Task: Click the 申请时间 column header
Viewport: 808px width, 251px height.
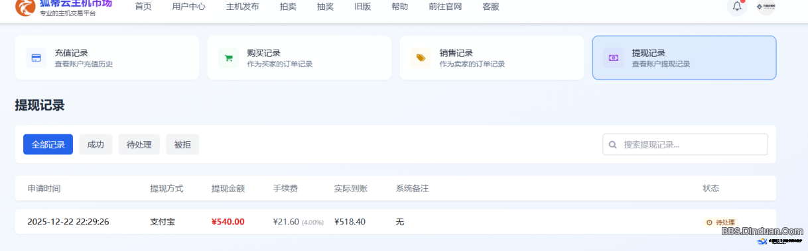Action: point(44,189)
